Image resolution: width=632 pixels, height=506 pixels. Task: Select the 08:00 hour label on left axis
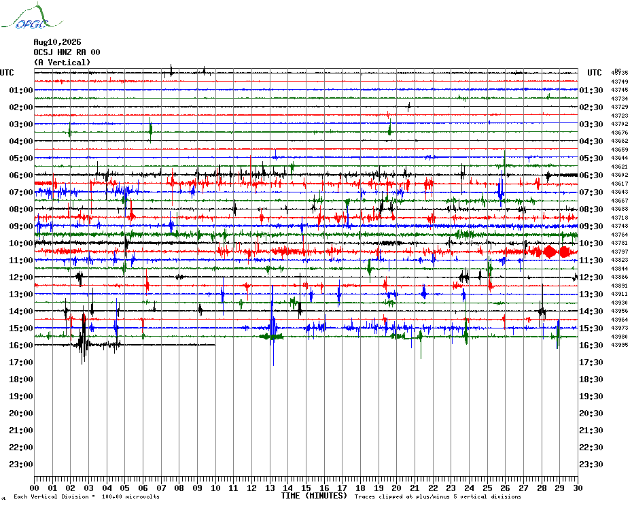21,209
